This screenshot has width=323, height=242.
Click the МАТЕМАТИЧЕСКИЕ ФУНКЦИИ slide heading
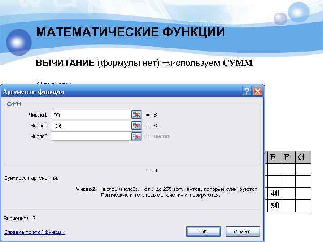[131, 32]
